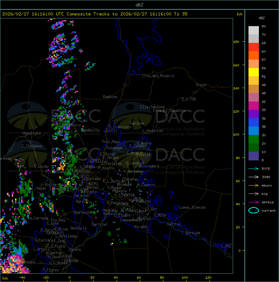Click the MENDOZA city label on map
Viewport: 279px width, 282px height.
coord(81,171)
